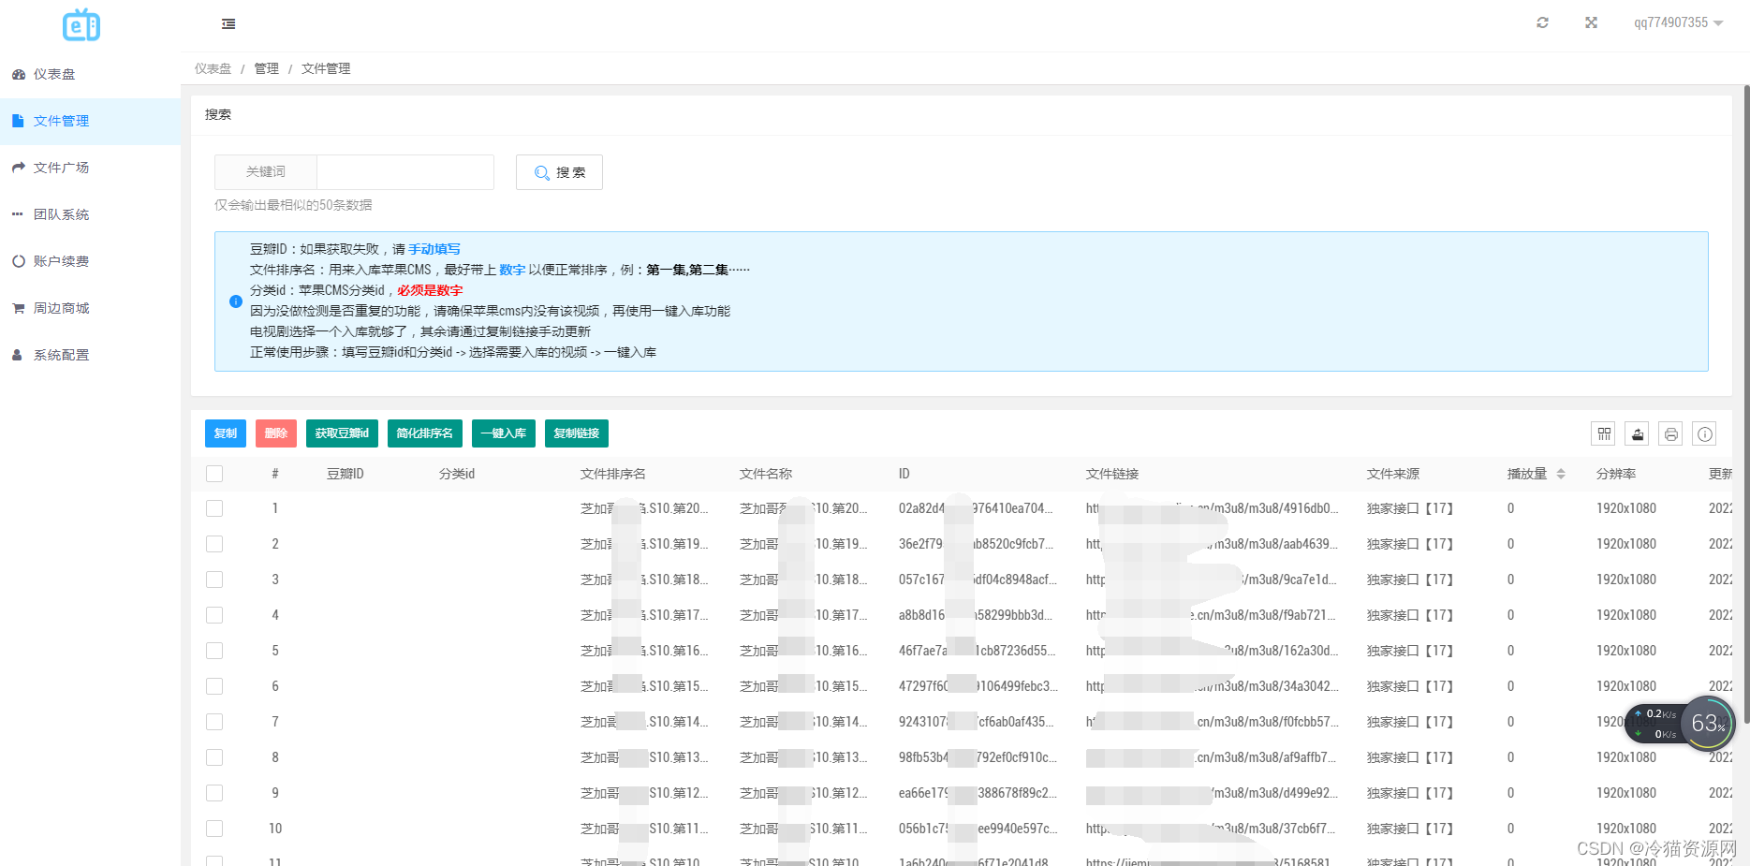Image resolution: width=1750 pixels, height=866 pixels.
Task: Click the 一键入库 button
Action: point(504,433)
